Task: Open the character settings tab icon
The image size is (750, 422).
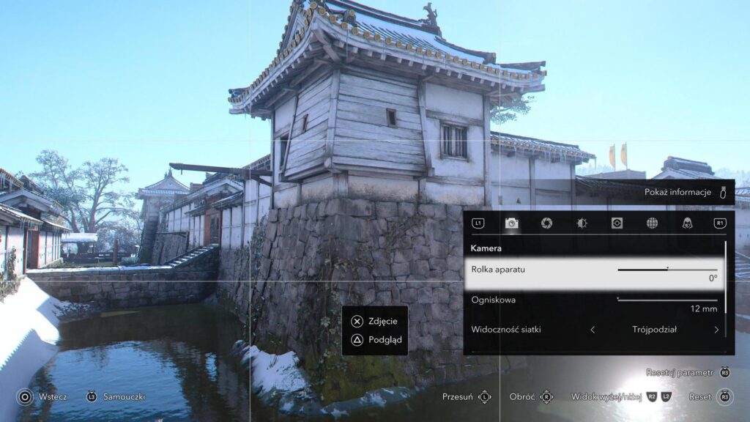Action: pyautogui.click(x=687, y=223)
